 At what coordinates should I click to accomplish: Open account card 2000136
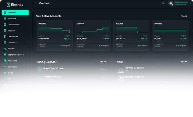click(x=54, y=35)
